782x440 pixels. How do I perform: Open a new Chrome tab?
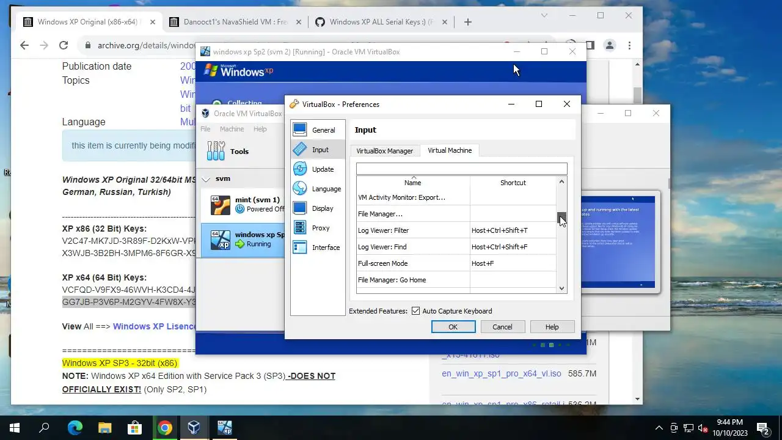467,22
